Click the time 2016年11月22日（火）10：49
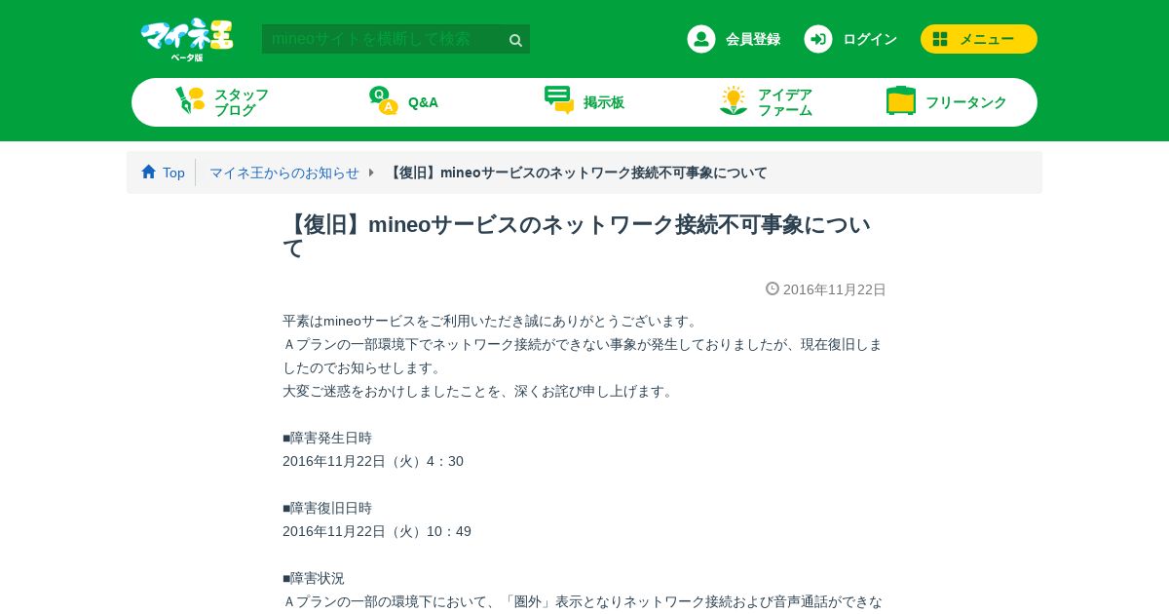The height and width of the screenshot is (614, 1169). click(377, 531)
